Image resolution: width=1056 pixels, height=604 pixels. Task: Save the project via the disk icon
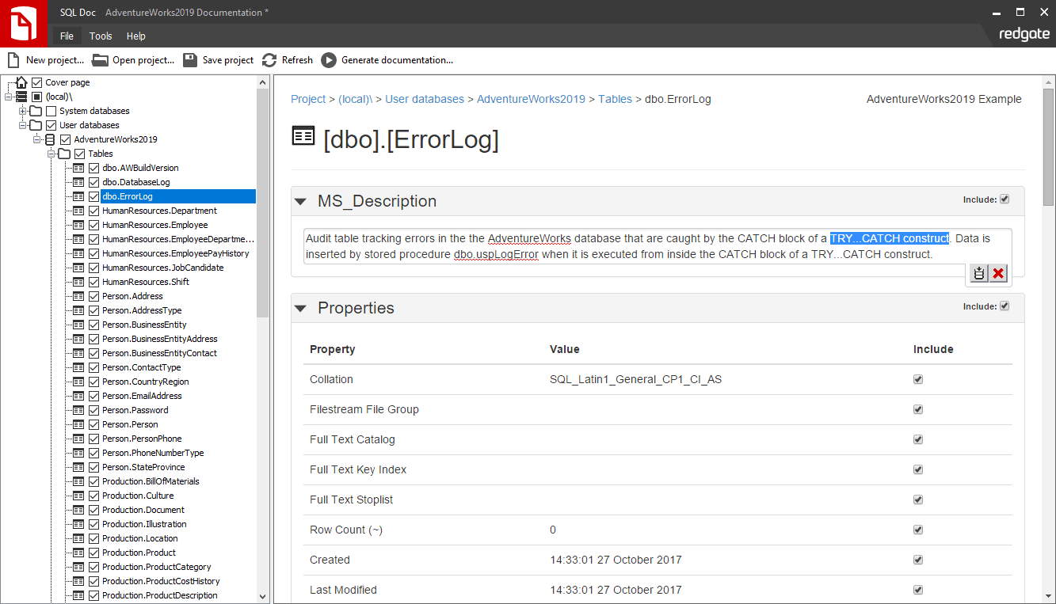190,59
